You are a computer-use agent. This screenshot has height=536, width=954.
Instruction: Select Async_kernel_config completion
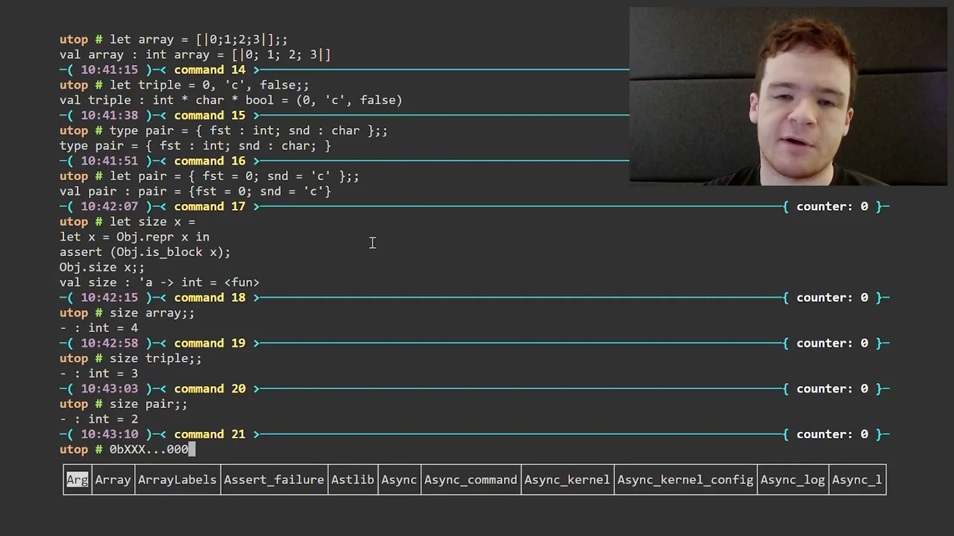(x=685, y=479)
